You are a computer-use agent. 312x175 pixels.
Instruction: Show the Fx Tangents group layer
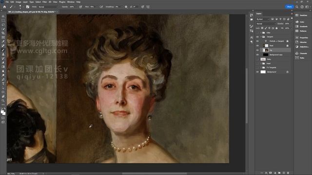257,68
